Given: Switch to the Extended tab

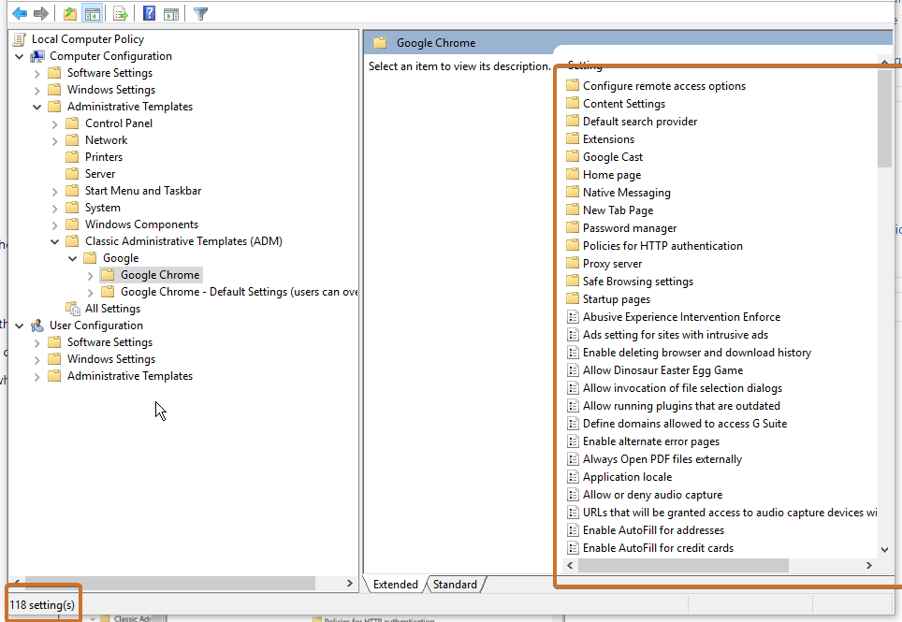Looking at the screenshot, I should pyautogui.click(x=395, y=584).
